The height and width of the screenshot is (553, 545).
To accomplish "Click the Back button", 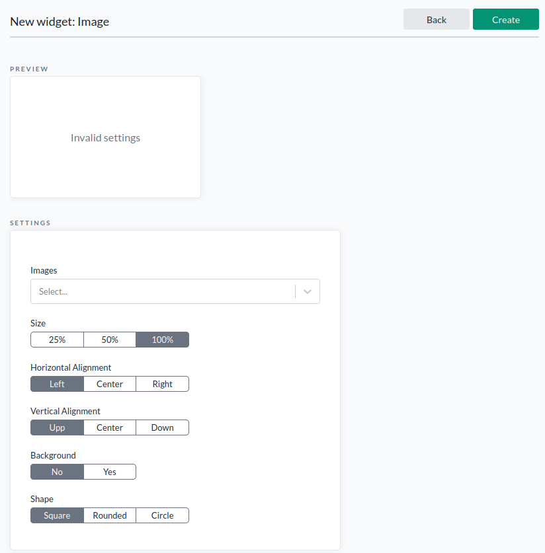I will click(436, 19).
